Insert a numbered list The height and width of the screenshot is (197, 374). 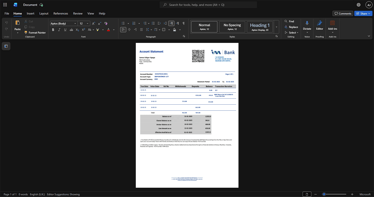(x=134, y=23)
